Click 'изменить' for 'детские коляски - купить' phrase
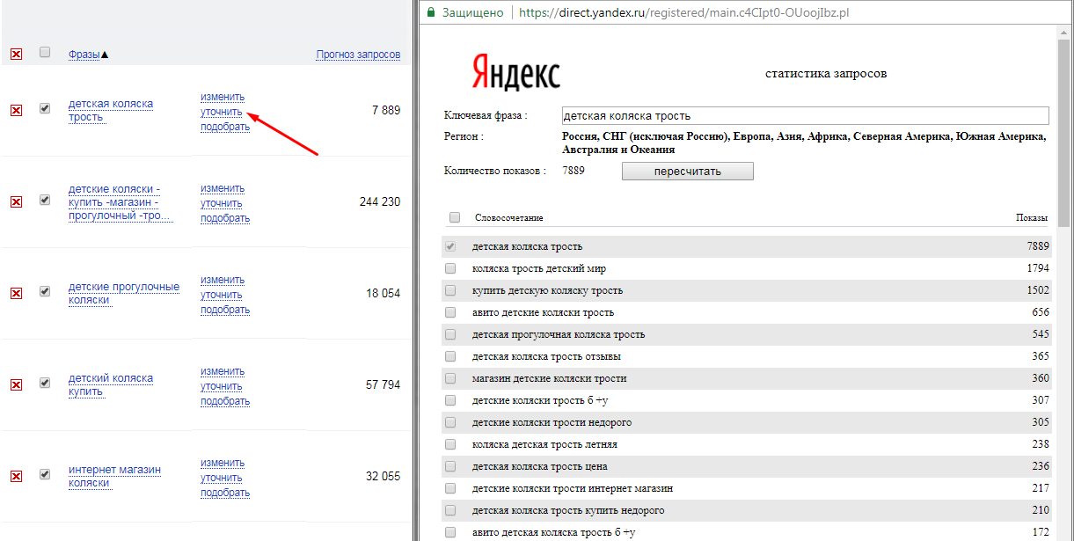This screenshot has width=1074, height=541. [223, 188]
